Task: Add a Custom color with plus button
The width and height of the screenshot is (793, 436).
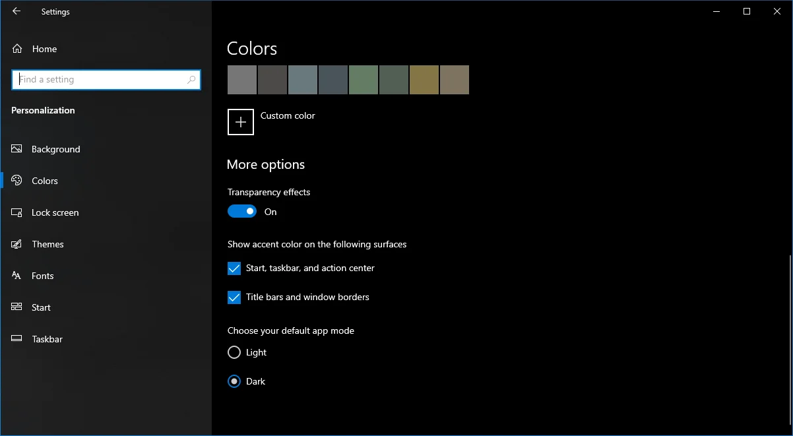Action: [x=241, y=122]
